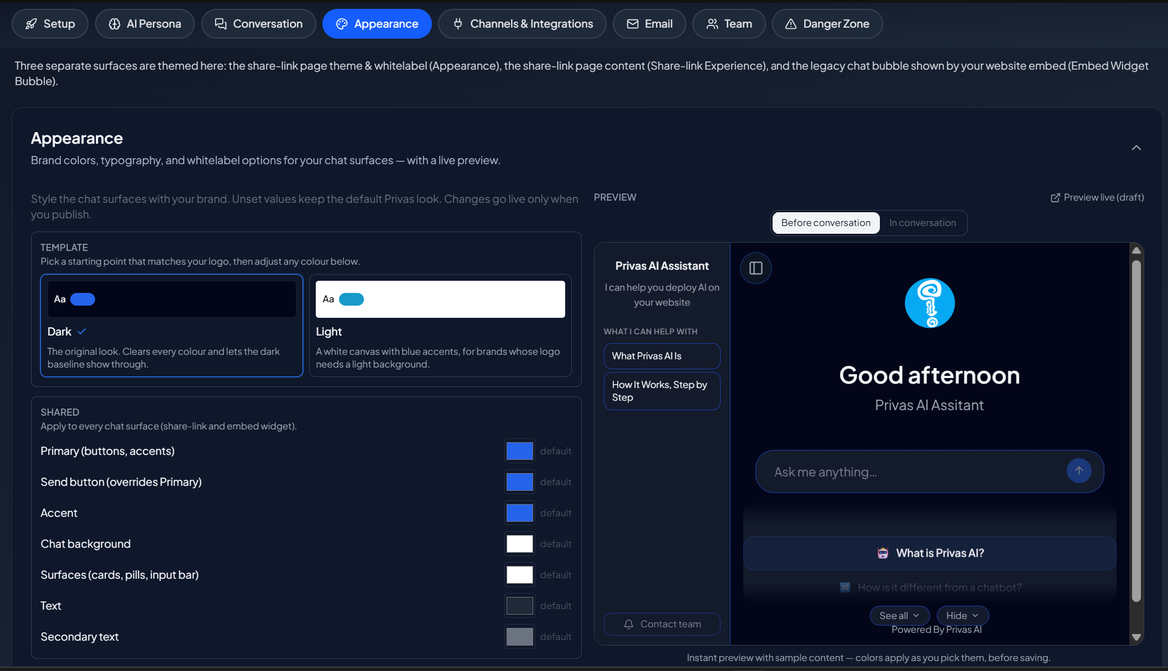Click the Privas AI logo avatar in preview
The width and height of the screenshot is (1168, 671).
click(x=930, y=303)
